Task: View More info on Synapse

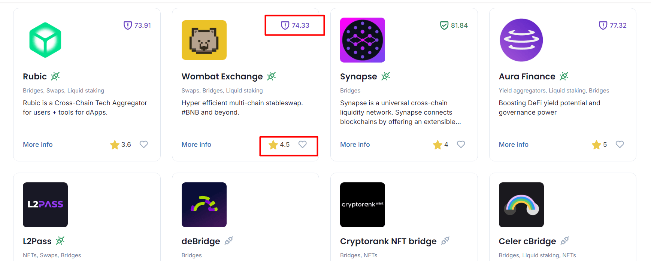Action: [355, 145]
